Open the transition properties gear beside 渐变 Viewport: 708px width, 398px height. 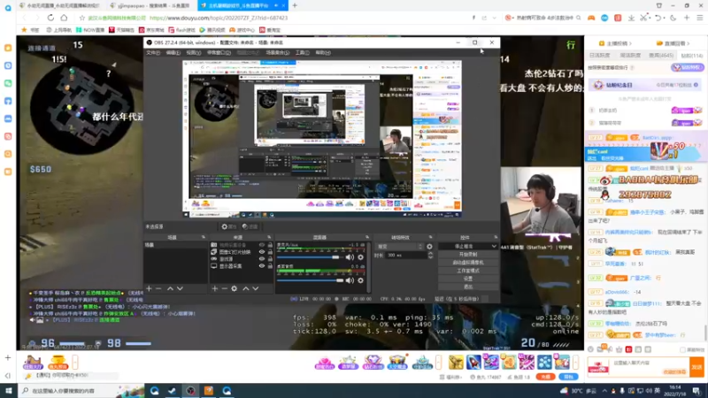tap(429, 247)
